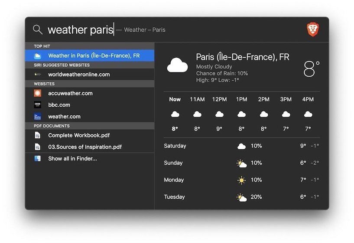Open the accuweather.com website result
Viewport: 354px width, 243px height.
70,93
